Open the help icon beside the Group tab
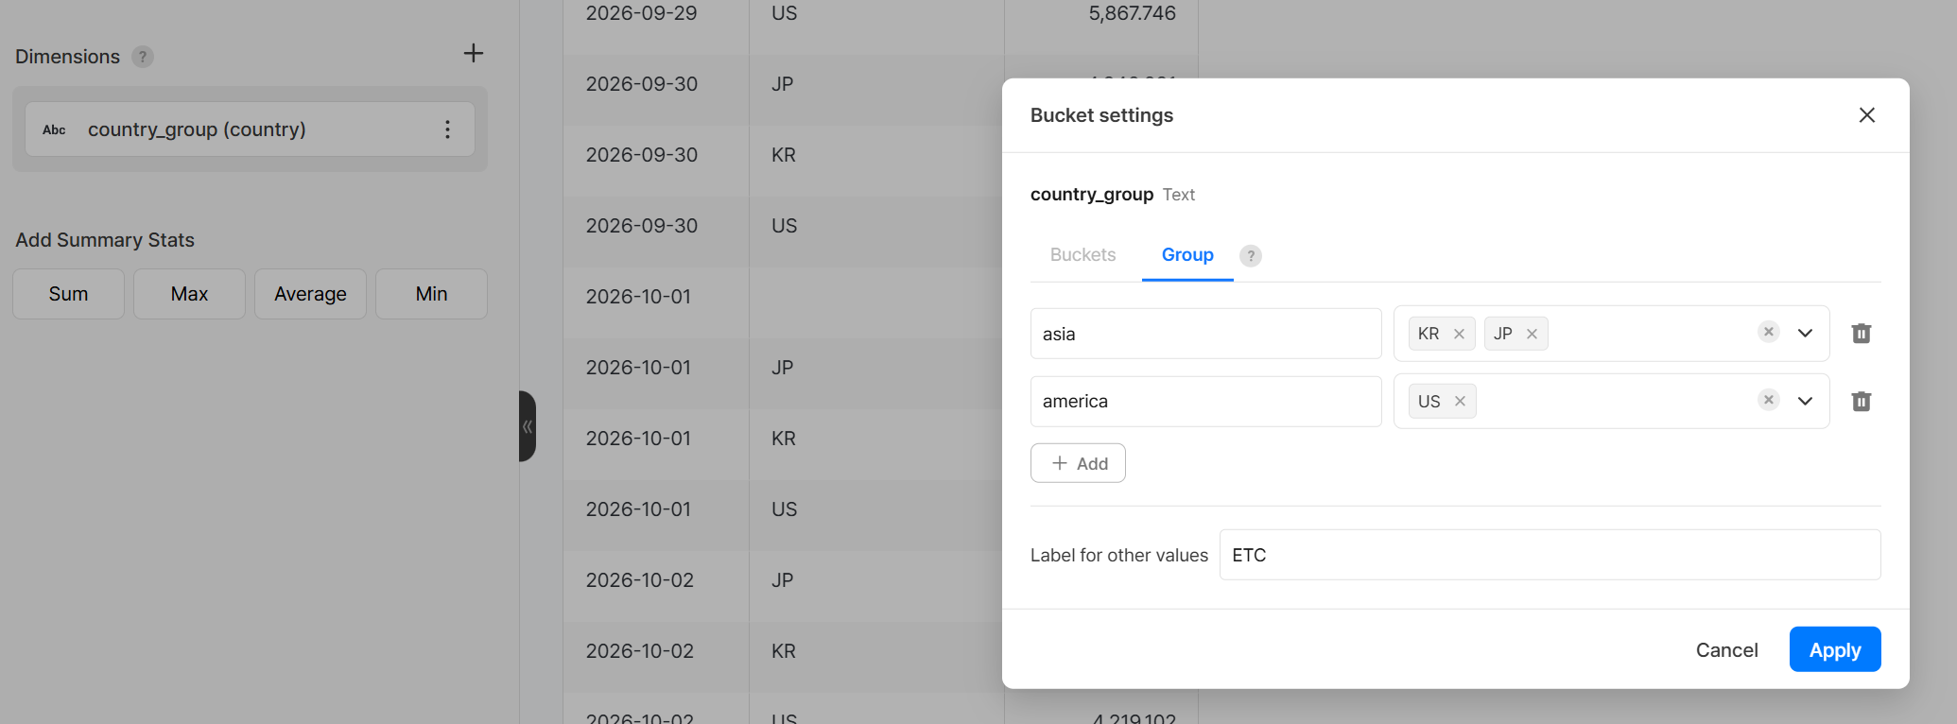 1250,255
